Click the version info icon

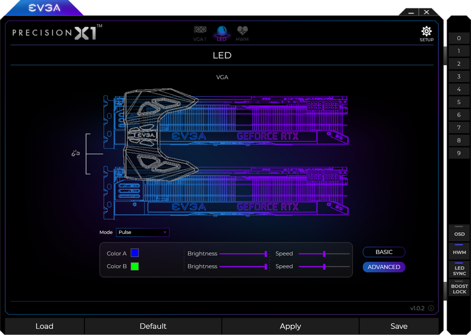click(431, 308)
